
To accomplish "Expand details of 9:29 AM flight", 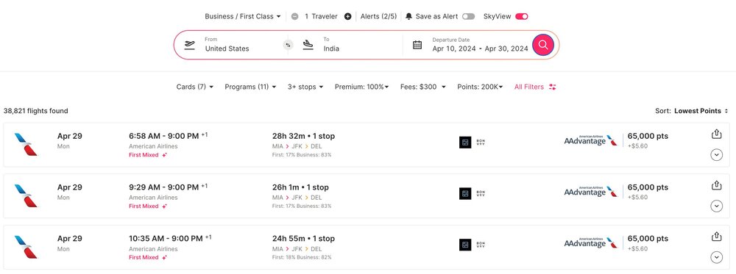I will point(716,206).
